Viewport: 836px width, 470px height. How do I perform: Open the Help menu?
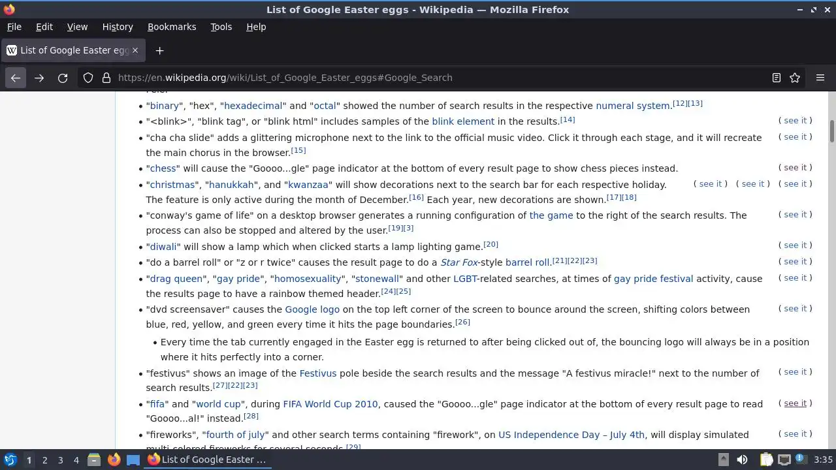click(256, 27)
